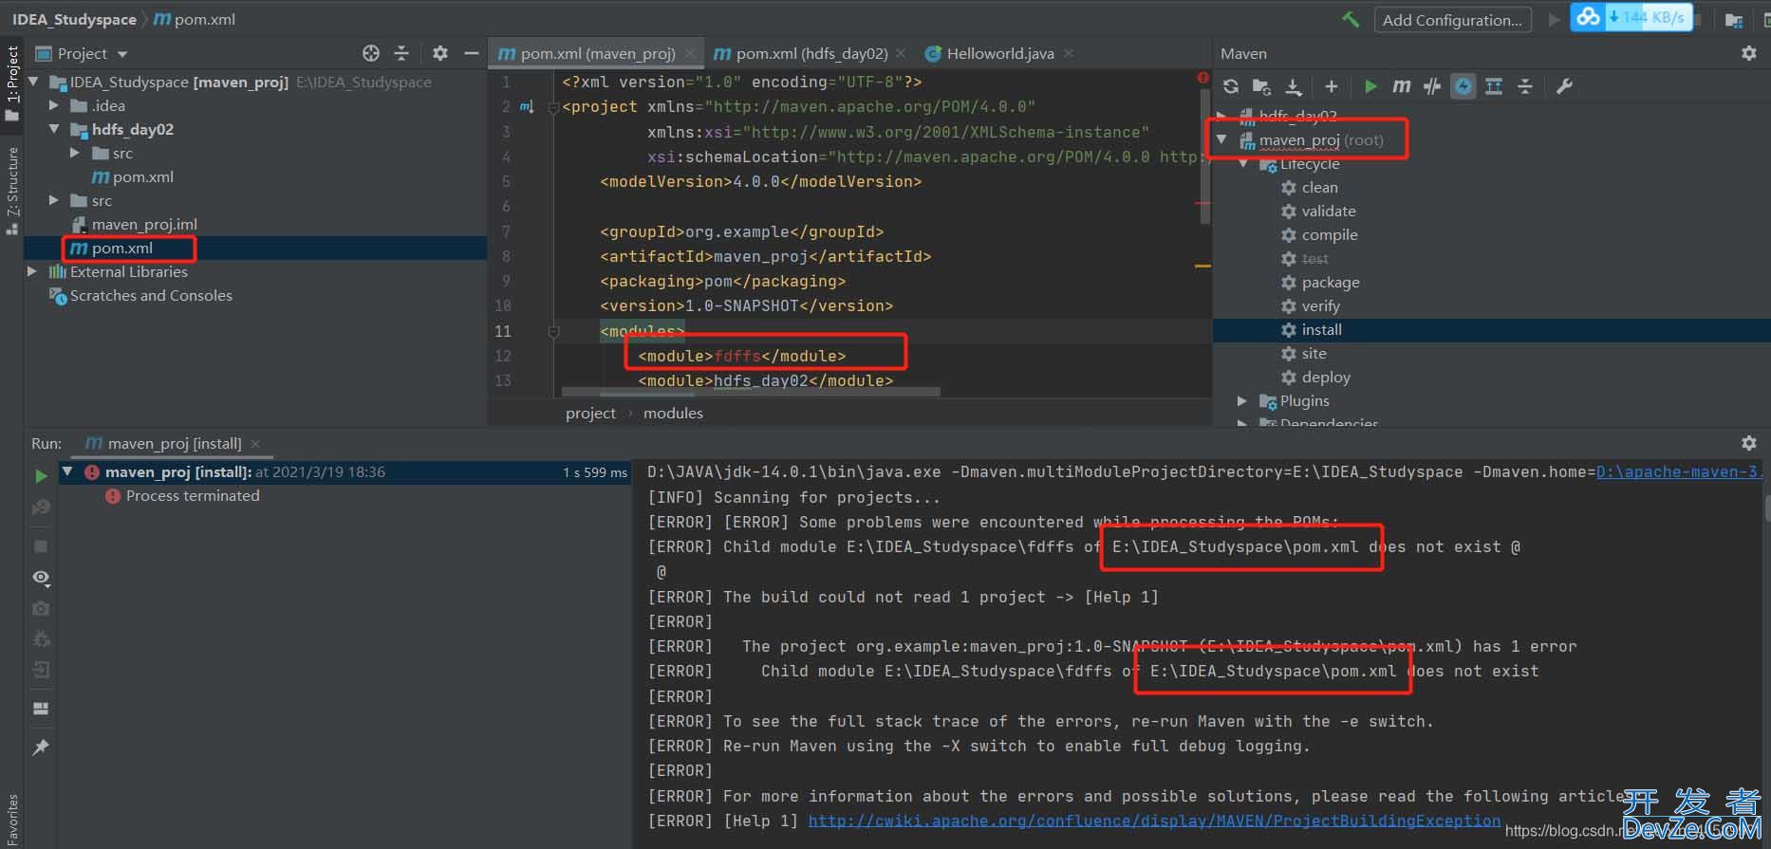
Task: Rerun maven_proj install with green arrow
Action: coord(41,475)
